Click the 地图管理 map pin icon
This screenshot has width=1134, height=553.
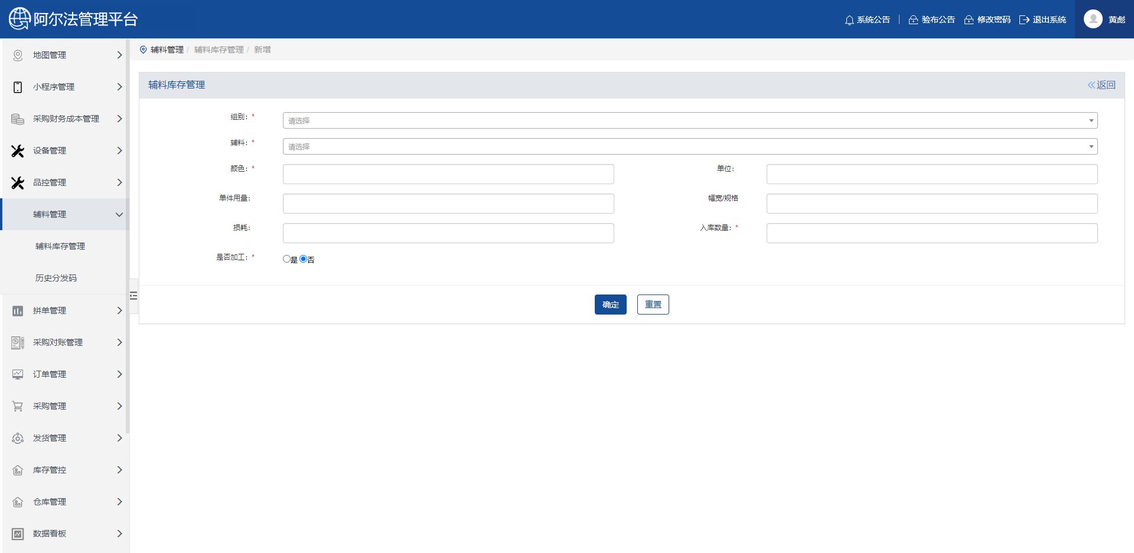pyautogui.click(x=18, y=55)
